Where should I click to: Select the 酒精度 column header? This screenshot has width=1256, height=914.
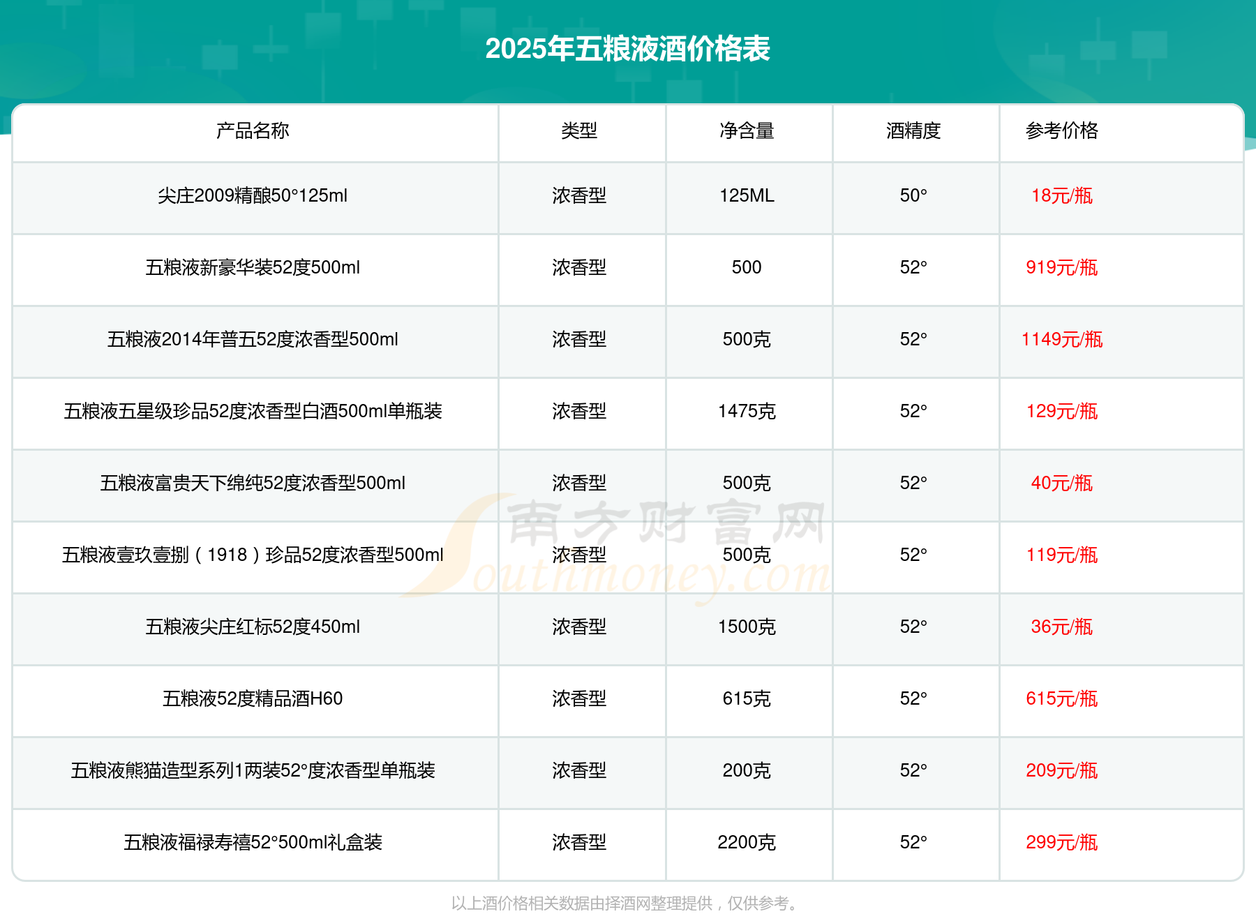(x=913, y=130)
